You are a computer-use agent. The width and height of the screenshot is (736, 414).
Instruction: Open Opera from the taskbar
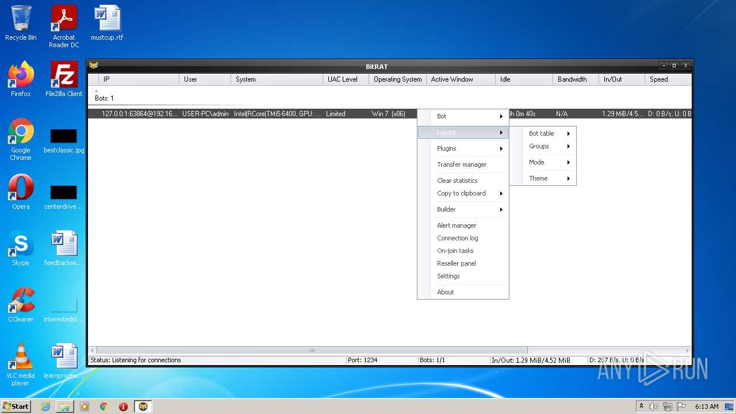point(123,407)
